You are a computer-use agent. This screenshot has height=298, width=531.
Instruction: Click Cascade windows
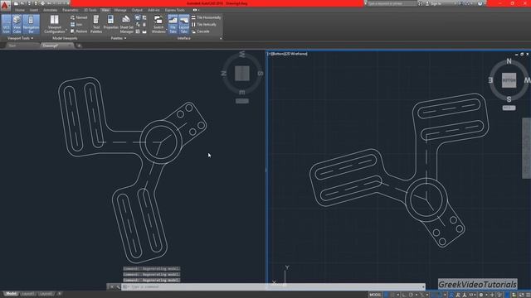coord(201,31)
